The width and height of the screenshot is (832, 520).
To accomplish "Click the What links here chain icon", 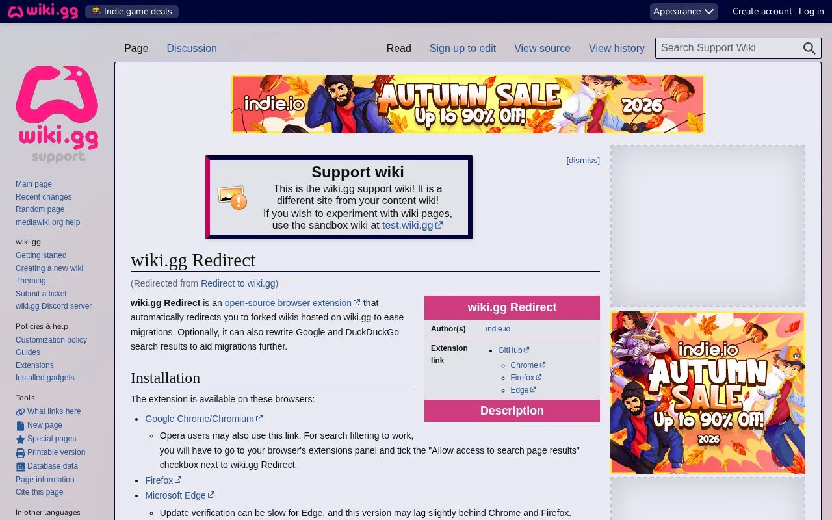I will pyautogui.click(x=20, y=411).
